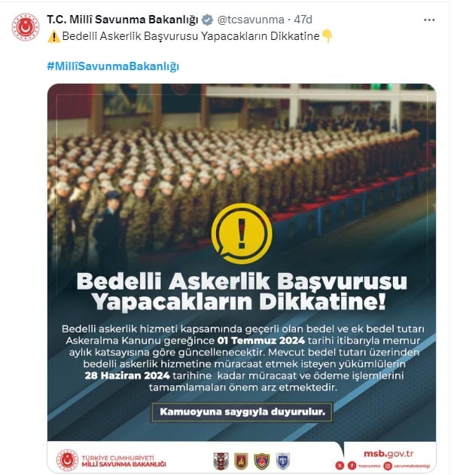Open the @tcsavunma handle link
Image resolution: width=454 pixels, height=475 pixels.
(251, 20)
